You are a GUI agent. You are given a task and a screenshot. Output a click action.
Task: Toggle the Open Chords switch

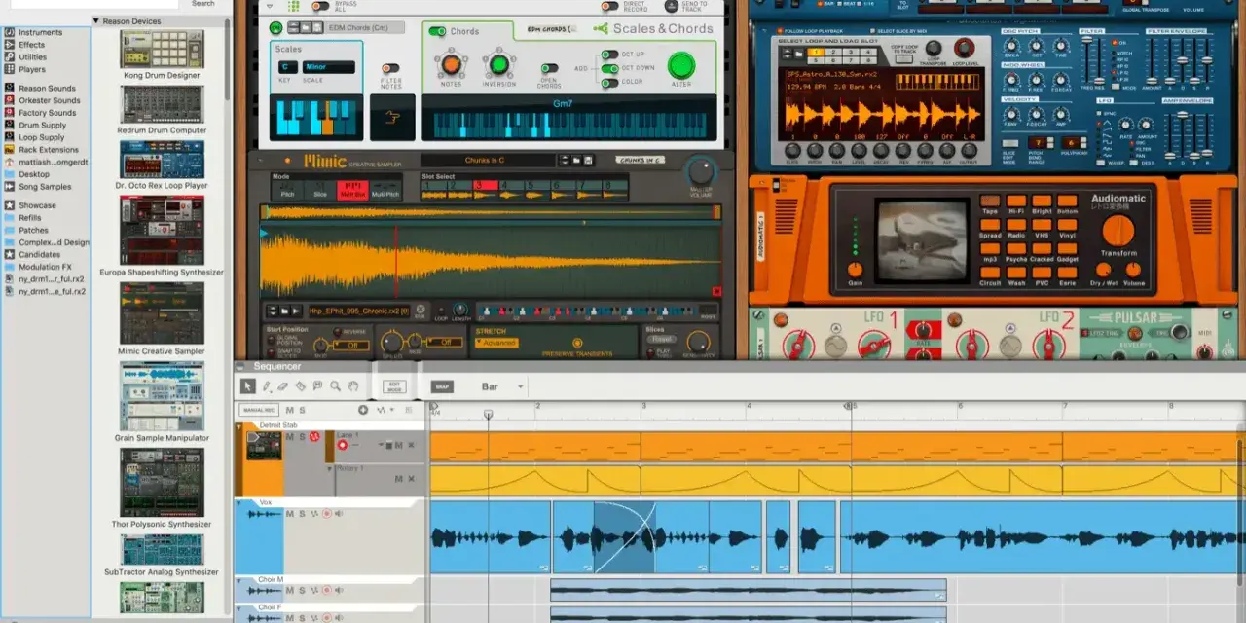point(550,69)
